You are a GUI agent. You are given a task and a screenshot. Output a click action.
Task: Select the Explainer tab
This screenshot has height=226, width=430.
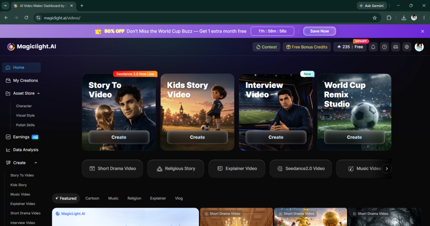[x=158, y=198]
